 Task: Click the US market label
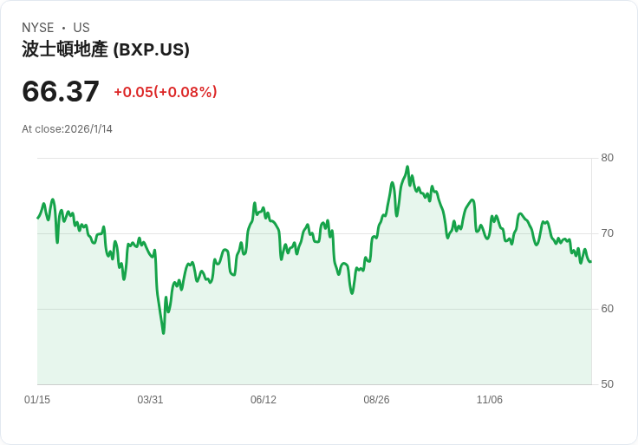click(81, 28)
